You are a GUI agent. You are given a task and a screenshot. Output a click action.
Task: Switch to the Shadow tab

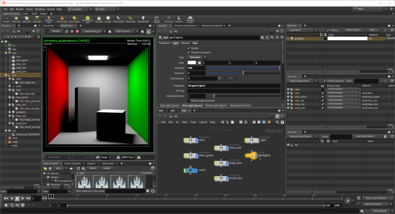186,43
